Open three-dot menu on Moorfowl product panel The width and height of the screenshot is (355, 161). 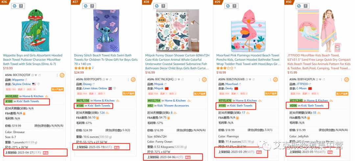270,80
